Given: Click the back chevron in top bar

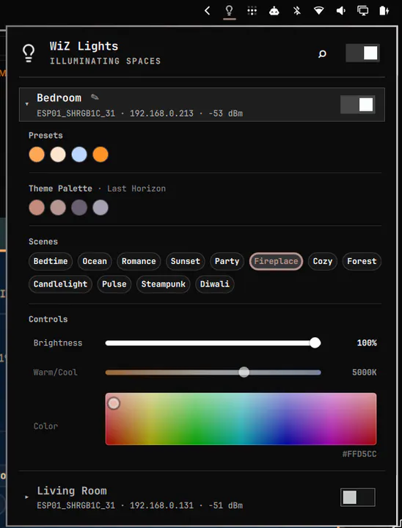Looking at the screenshot, I should coord(207,11).
